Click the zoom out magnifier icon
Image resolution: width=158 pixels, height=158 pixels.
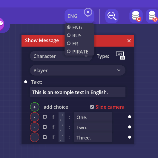point(112,16)
